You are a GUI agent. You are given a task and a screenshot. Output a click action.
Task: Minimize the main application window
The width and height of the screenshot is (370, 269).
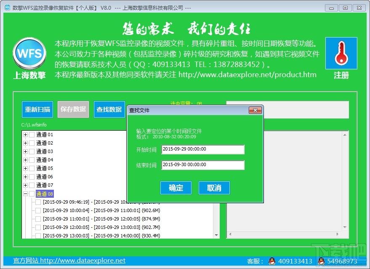coord(331,8)
